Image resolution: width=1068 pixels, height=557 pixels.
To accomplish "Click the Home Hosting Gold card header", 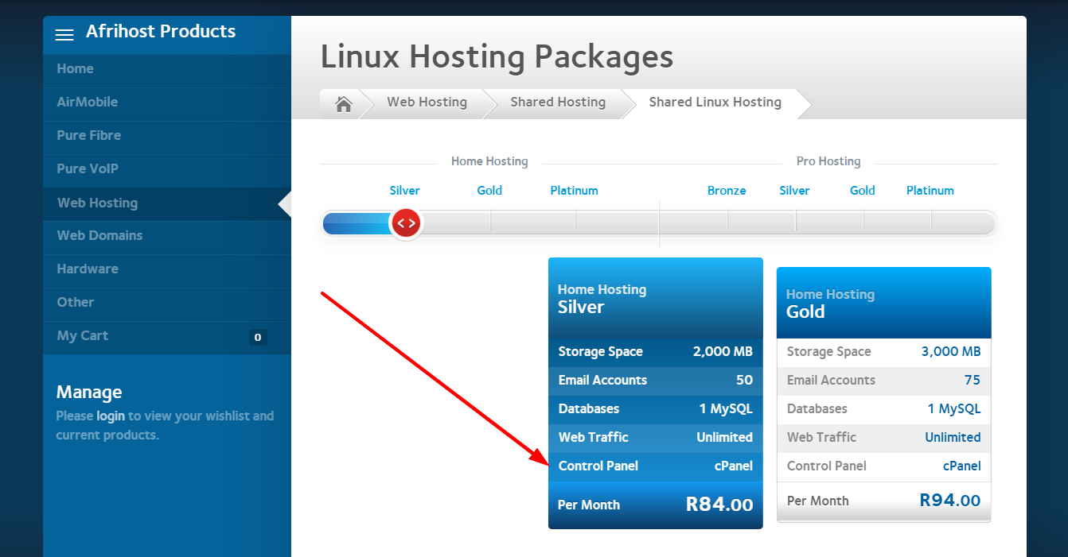I will click(x=884, y=303).
